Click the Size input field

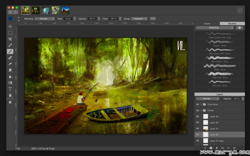pyautogui.click(x=68, y=19)
